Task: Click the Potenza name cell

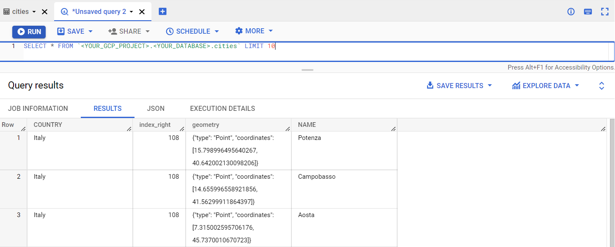Action: 344,150
